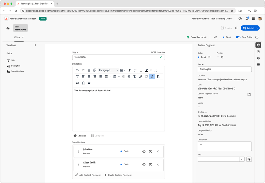Open Content Fragment properties info panel
The height and width of the screenshot is (183, 265).
[258, 45]
